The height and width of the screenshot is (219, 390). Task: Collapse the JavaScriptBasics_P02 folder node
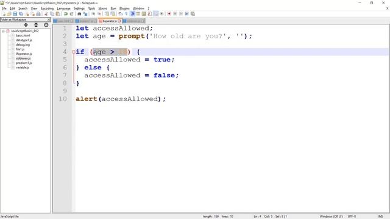pos(3,31)
